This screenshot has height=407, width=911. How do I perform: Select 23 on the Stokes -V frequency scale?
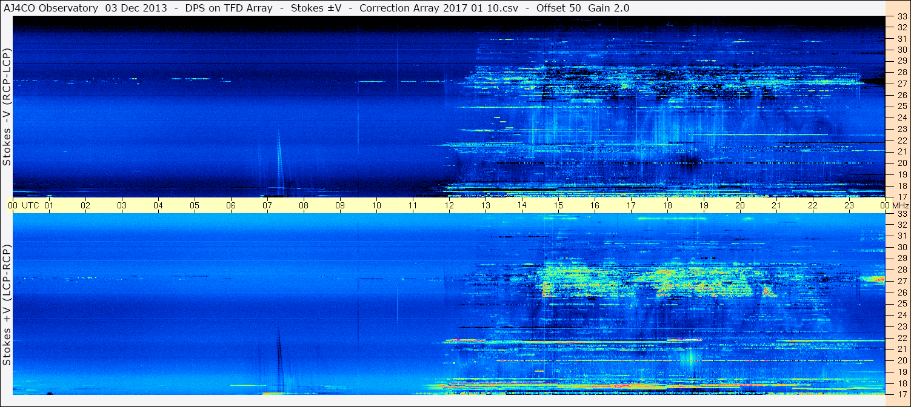click(901, 128)
